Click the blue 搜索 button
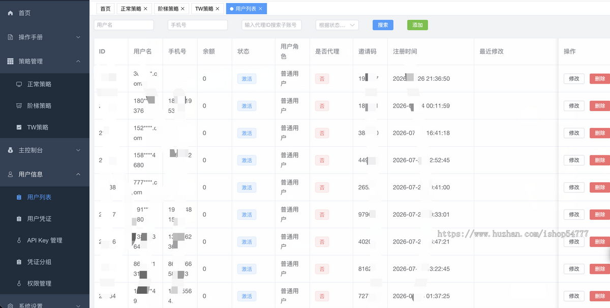The height and width of the screenshot is (308, 610). tap(383, 25)
